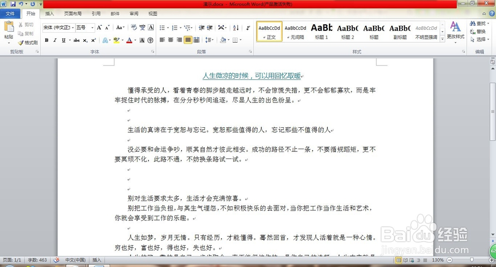Click the red font color A button
496x267 pixels.
[x=129, y=40]
